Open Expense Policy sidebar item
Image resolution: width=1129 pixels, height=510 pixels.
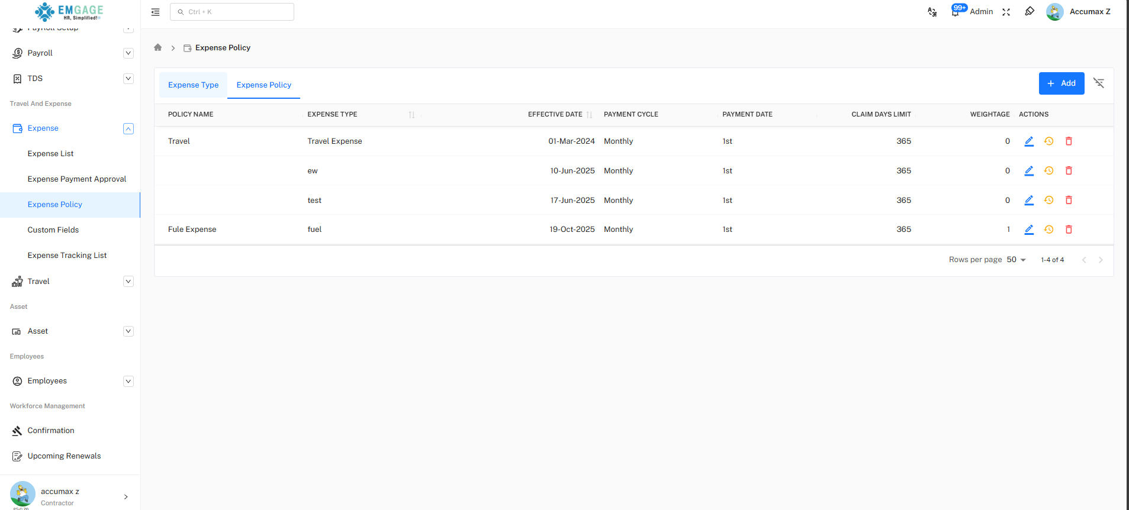point(70,205)
